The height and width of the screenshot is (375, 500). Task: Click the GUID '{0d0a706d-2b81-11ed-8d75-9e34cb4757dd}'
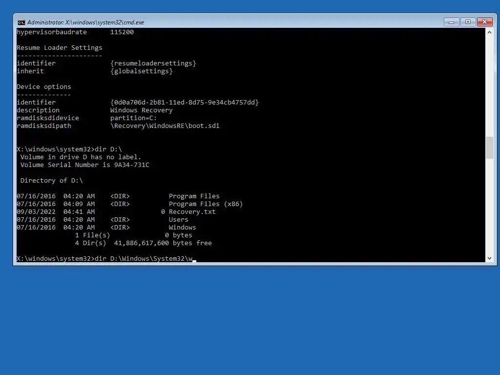[184, 103]
